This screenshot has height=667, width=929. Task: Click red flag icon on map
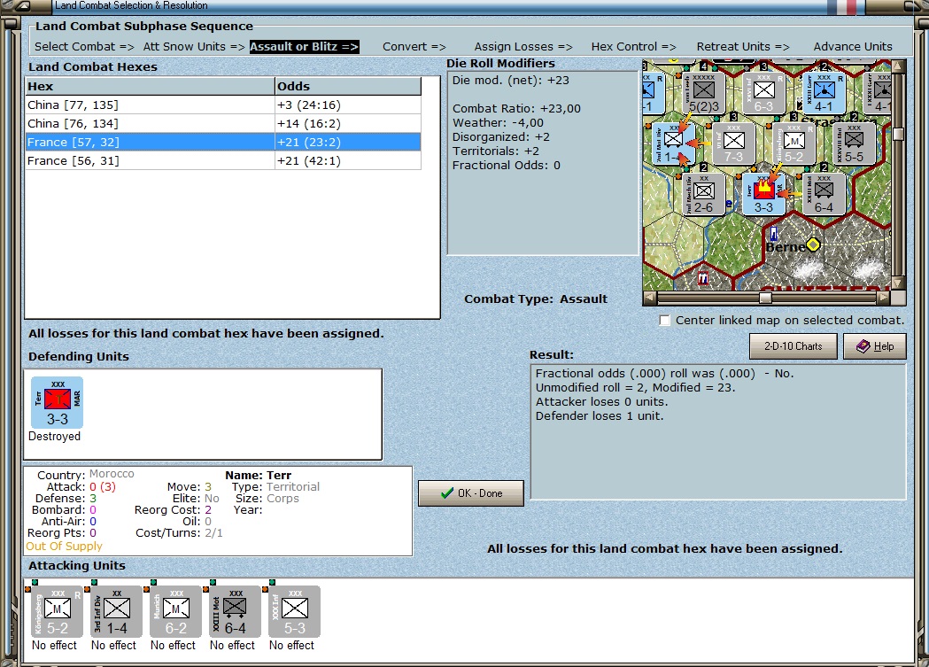tap(703, 278)
